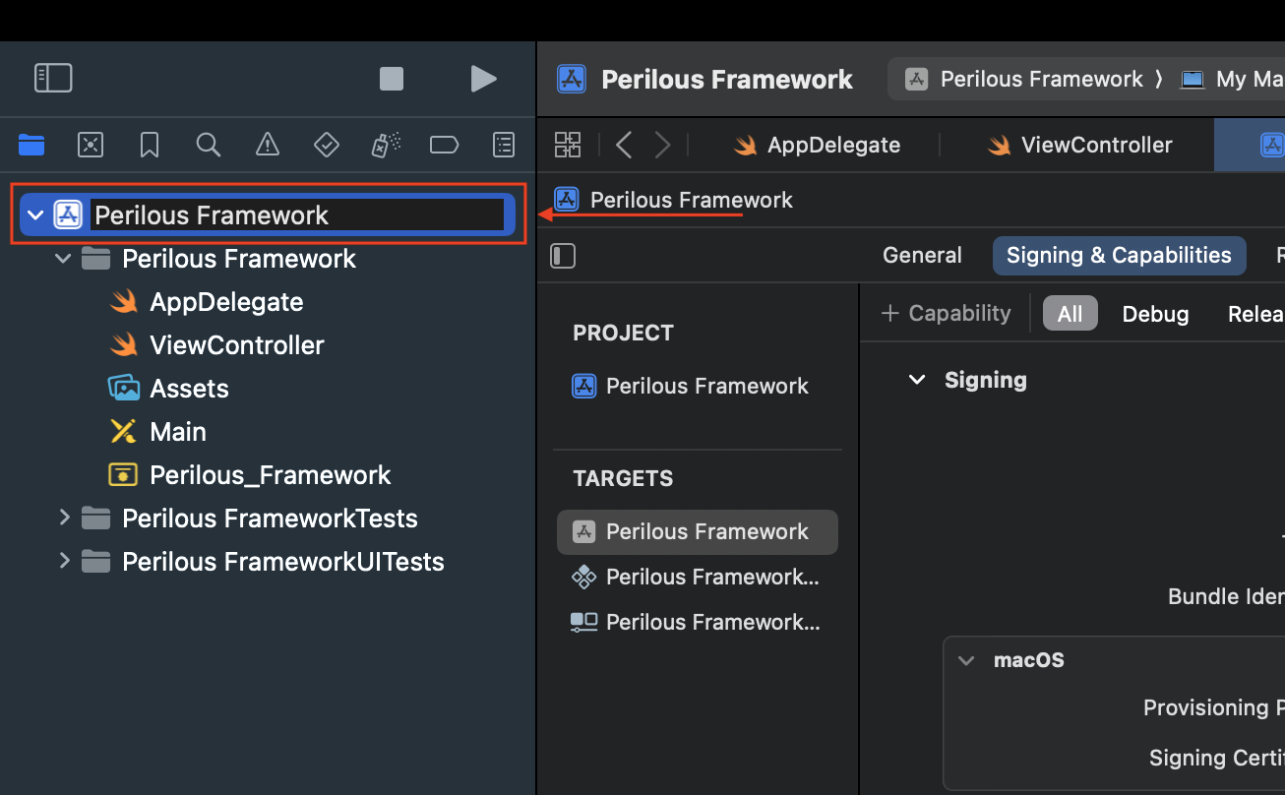Go back in editor history
The image size is (1285, 795).
coord(624,145)
